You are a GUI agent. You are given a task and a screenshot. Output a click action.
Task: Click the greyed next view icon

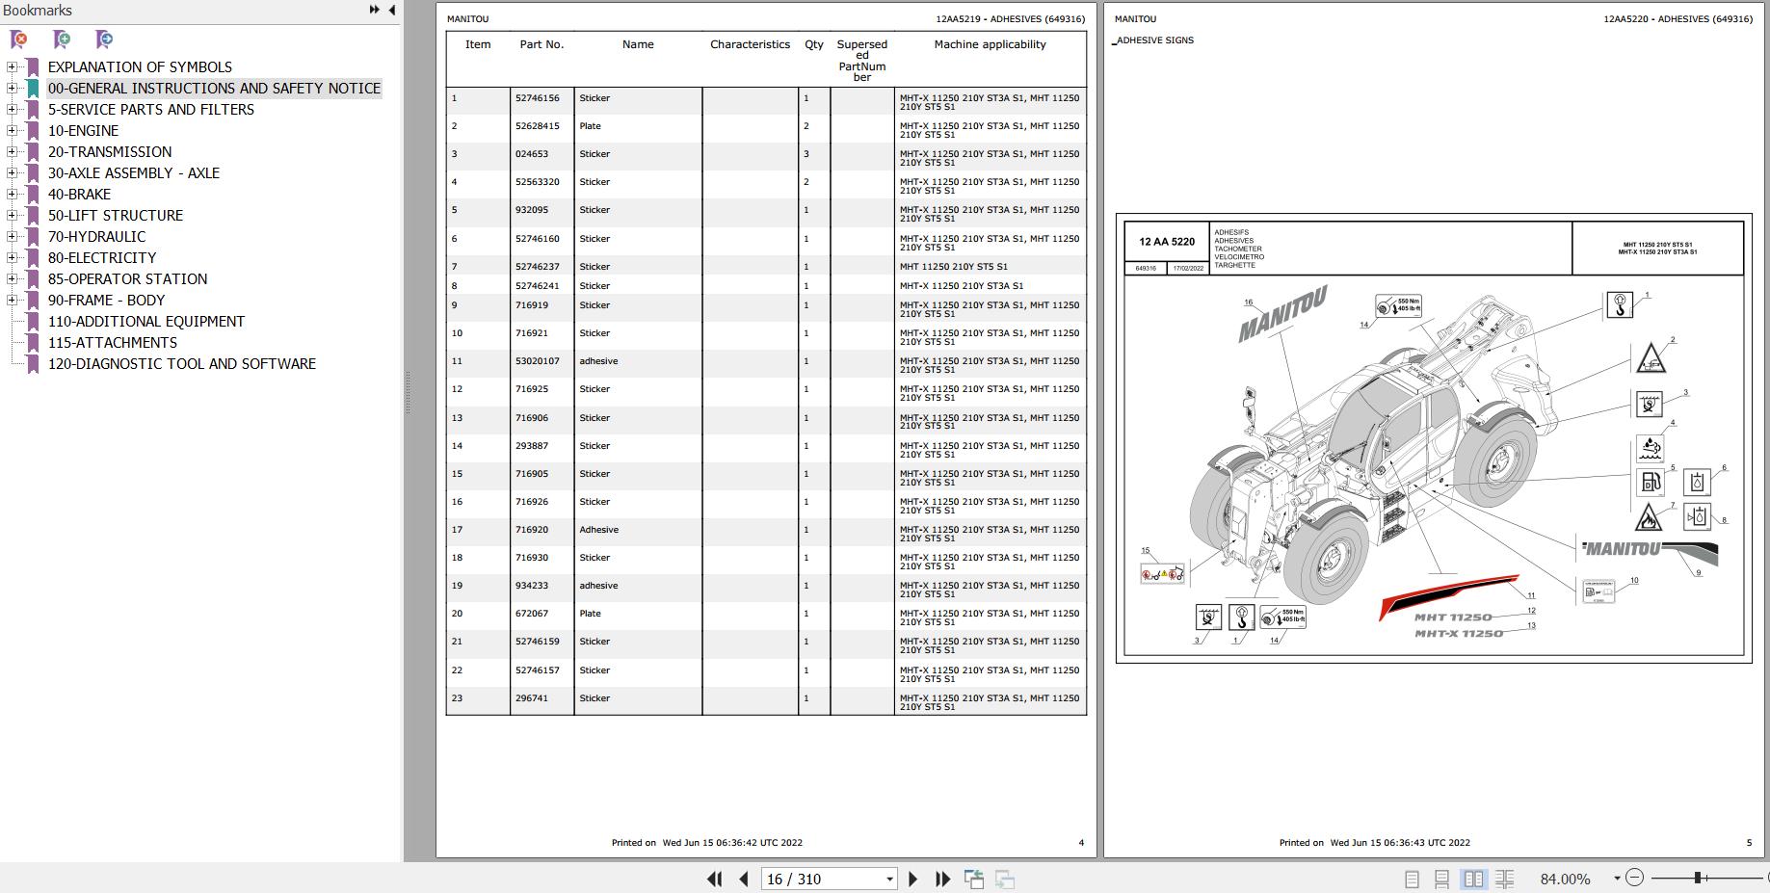(1005, 879)
